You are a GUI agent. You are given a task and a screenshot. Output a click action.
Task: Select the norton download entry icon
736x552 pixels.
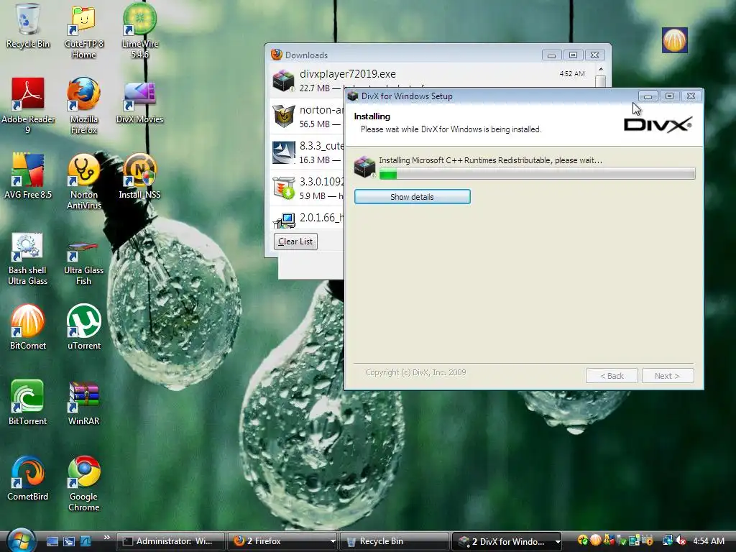pyautogui.click(x=283, y=116)
